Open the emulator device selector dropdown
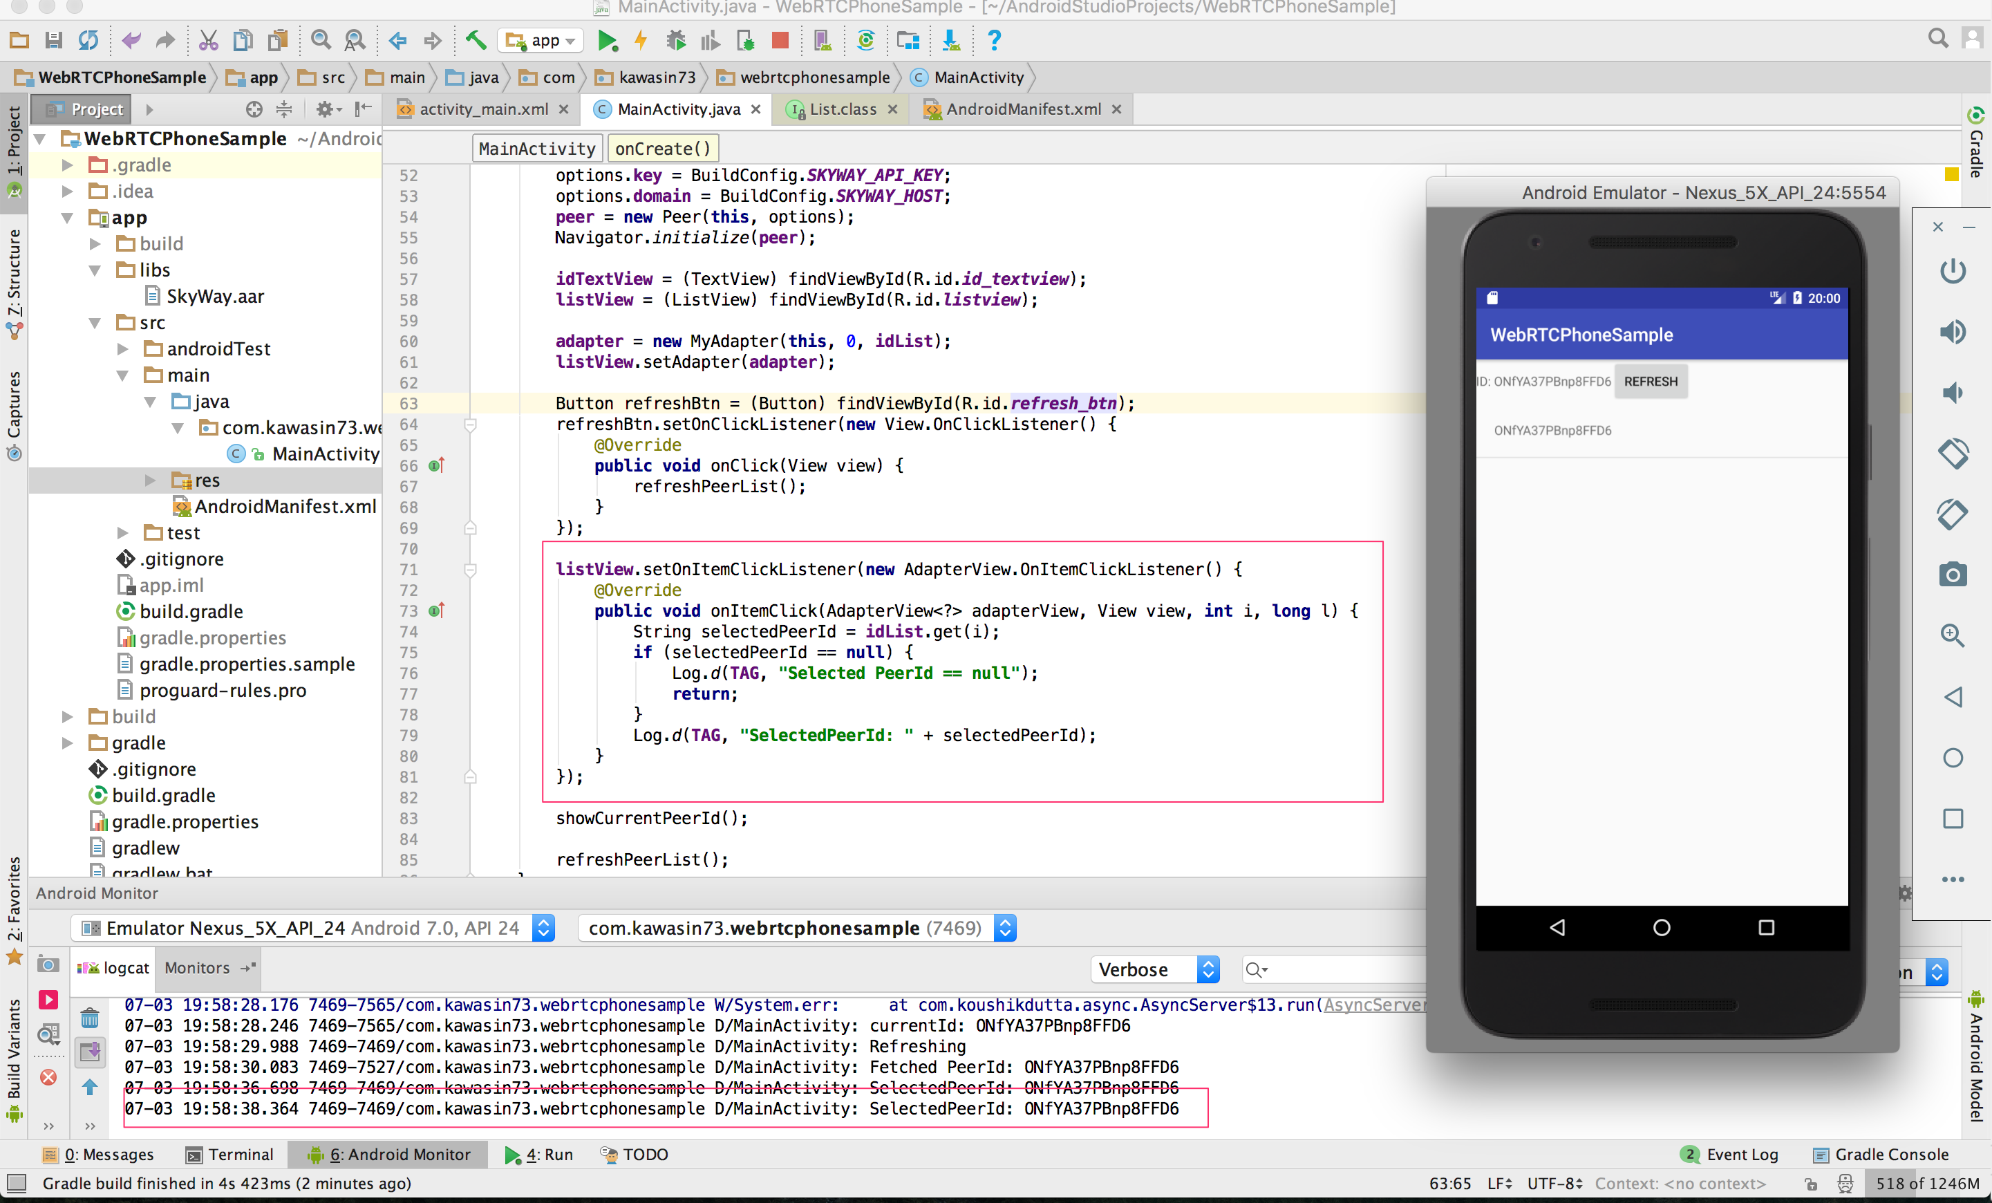1992x1203 pixels. pos(543,928)
